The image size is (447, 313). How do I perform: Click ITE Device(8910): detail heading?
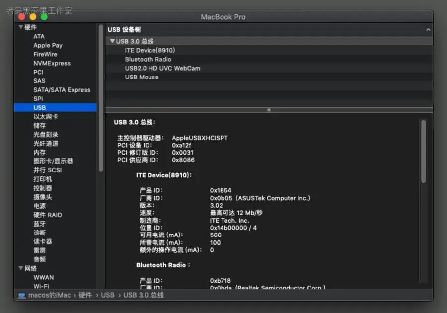coord(163,175)
